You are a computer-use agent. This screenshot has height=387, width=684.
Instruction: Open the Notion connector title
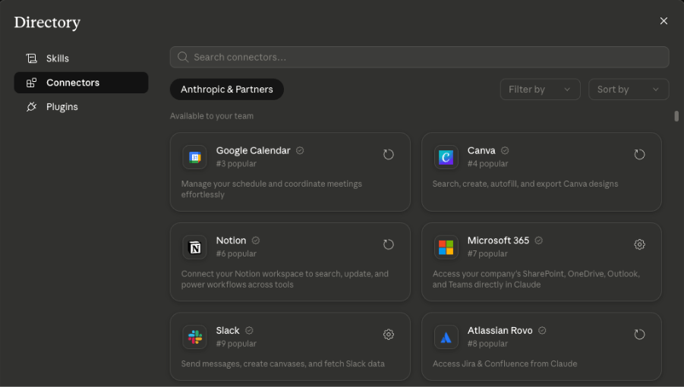(x=231, y=241)
